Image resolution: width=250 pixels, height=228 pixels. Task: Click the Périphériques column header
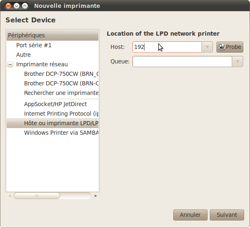(x=52, y=35)
